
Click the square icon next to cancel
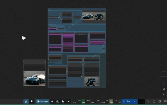click(154, 101)
